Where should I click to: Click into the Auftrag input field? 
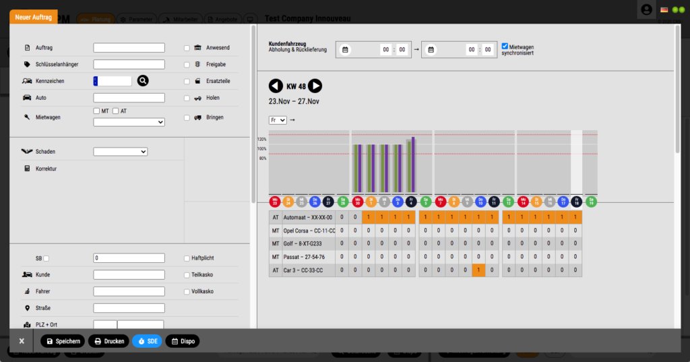[129, 48]
